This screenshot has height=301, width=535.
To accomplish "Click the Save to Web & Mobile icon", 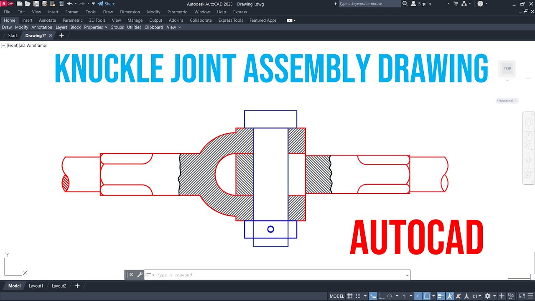I will (x=61, y=4).
